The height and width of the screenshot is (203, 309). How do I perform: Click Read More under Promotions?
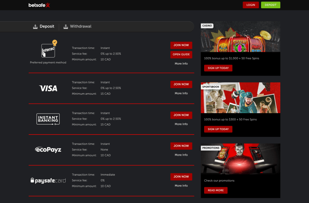216,190
